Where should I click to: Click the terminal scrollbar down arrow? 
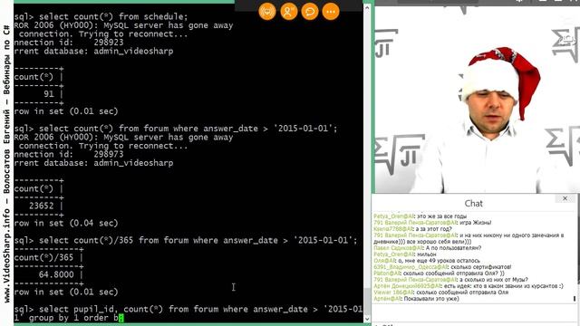pyautogui.click(x=367, y=319)
